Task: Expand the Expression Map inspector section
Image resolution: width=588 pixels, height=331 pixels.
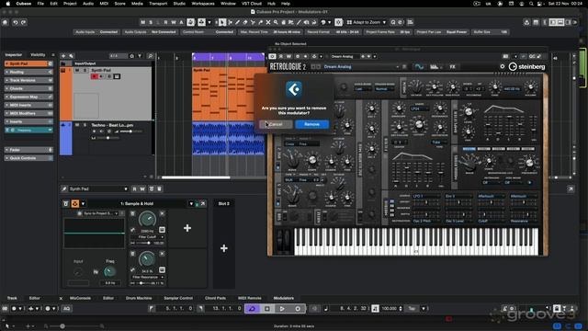Action: (28, 97)
